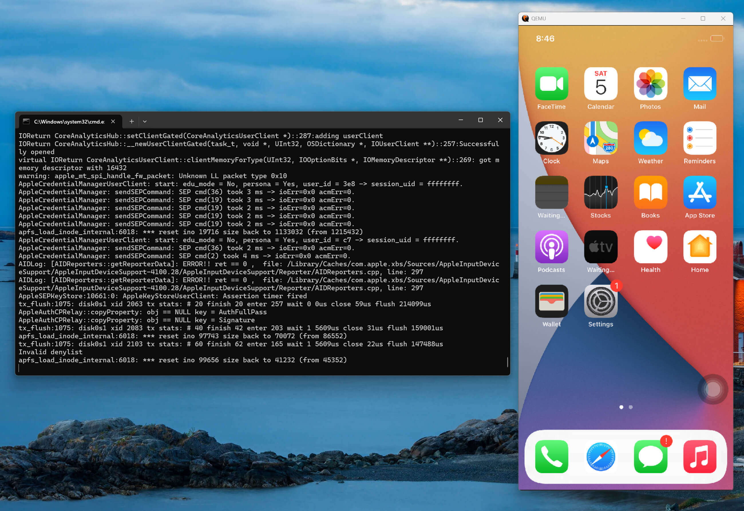This screenshot has width=744, height=511.
Task: Tap the 8:46 status bar clock
Action: (545, 38)
